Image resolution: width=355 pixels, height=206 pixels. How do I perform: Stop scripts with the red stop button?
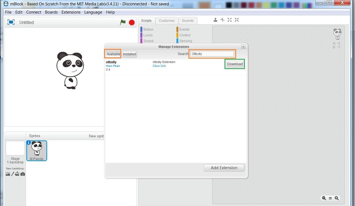coord(132,22)
